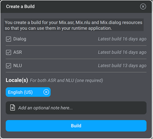Click the note document icon
Screen dimensions: 153x139
[13, 108]
